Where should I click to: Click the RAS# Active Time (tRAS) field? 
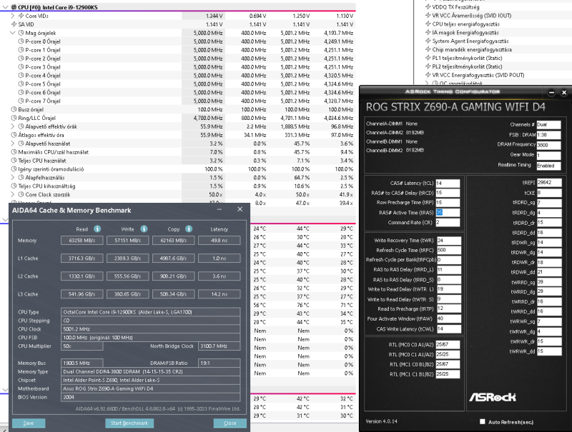[x=448, y=212]
